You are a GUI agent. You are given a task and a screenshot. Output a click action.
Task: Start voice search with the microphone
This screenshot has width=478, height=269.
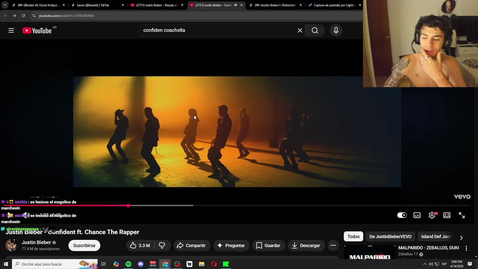336,31
